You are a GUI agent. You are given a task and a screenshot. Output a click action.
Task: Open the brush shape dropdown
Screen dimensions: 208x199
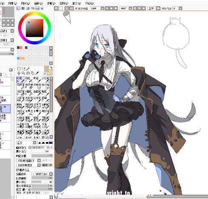click(x=39, y=161)
